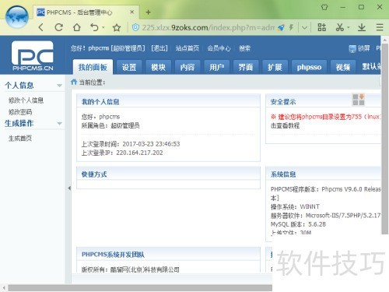Close the PHPCMS tab

(132, 12)
